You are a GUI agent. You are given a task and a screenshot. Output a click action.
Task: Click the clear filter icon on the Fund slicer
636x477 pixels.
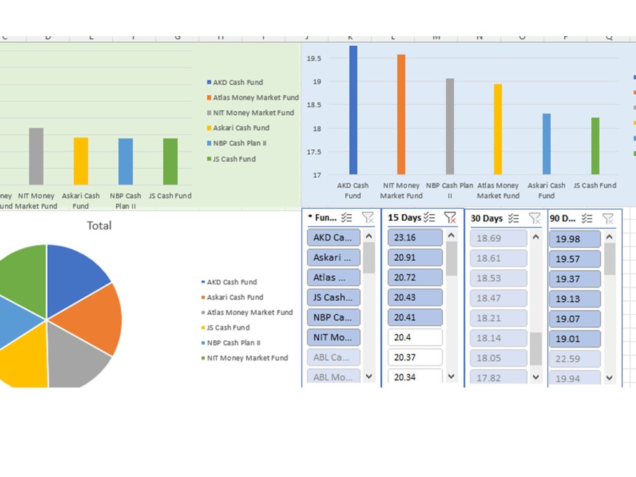(x=368, y=218)
